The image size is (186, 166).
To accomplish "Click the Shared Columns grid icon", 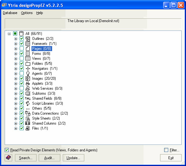I will tap(28, 123).
